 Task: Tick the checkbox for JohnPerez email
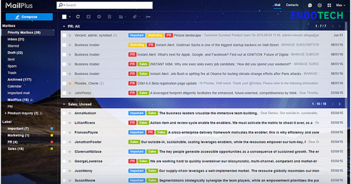pos(64,93)
